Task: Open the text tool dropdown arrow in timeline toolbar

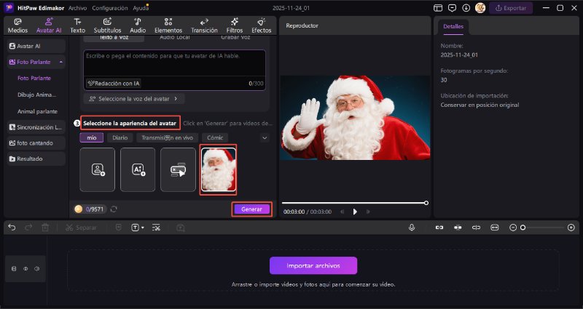Action: (x=143, y=228)
